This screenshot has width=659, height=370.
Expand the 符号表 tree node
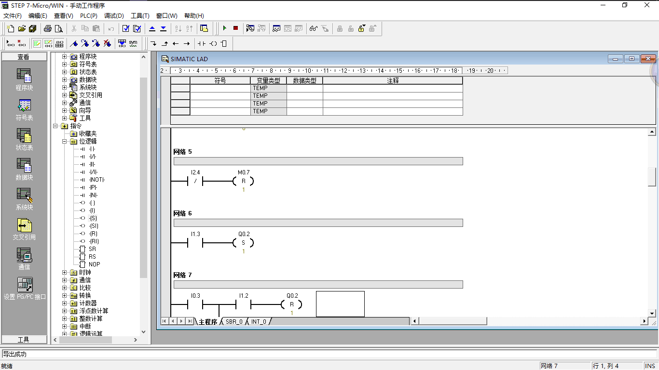click(65, 64)
